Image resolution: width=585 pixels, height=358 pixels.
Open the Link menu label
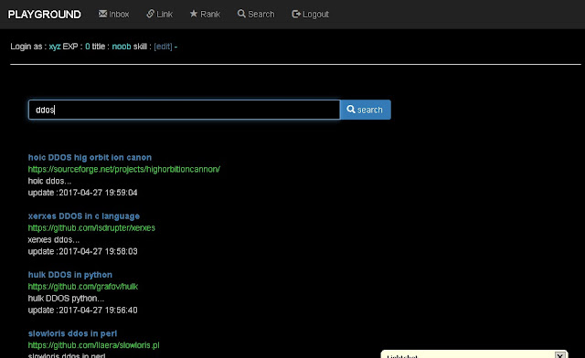165,15
